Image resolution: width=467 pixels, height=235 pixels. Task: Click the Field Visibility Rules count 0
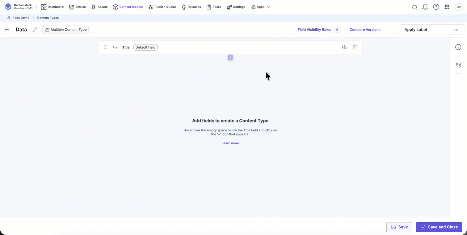pyautogui.click(x=337, y=30)
